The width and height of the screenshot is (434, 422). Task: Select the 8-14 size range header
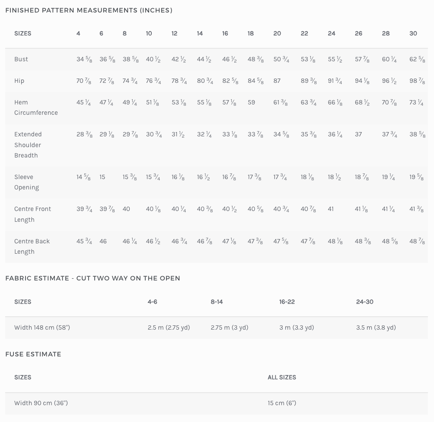click(x=217, y=302)
